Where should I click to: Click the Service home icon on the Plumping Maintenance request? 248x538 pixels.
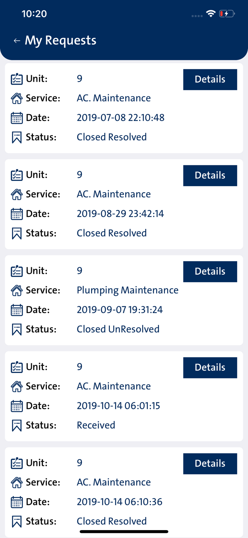(17, 290)
